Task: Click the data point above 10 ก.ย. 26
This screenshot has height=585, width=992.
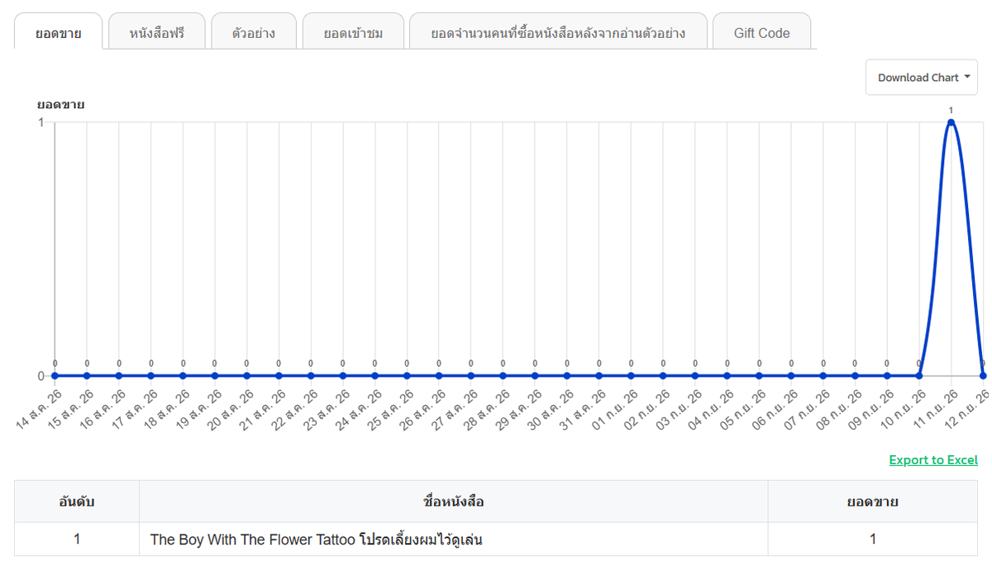Action: 919,376
